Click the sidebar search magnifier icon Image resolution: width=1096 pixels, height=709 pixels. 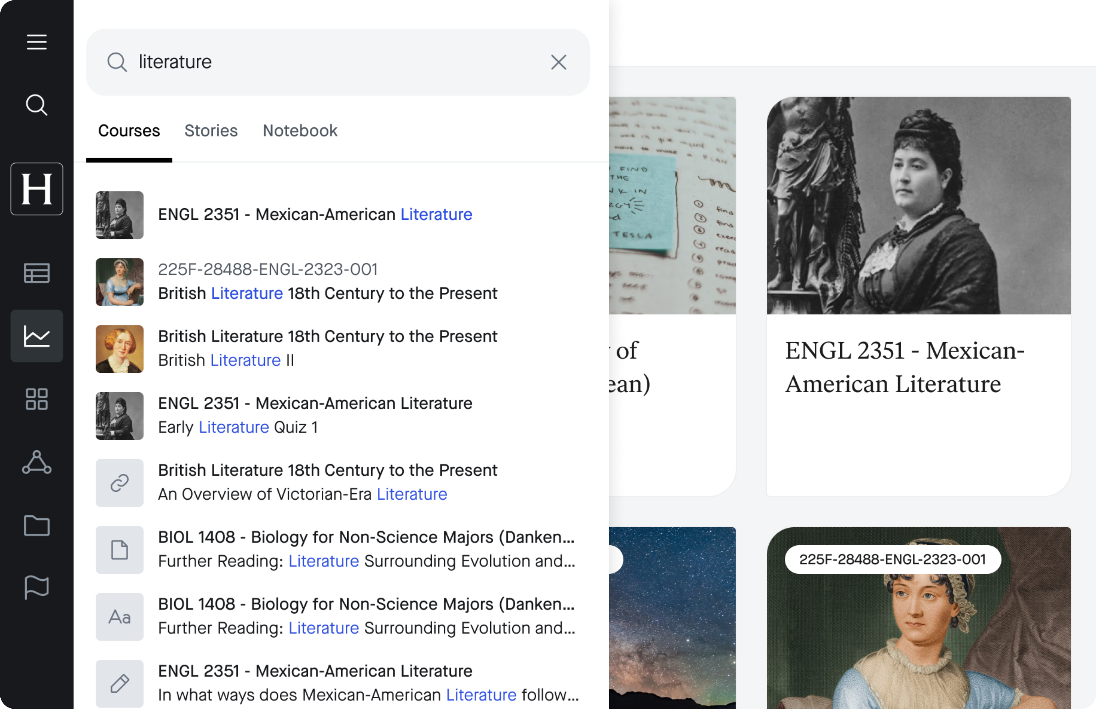click(x=36, y=105)
